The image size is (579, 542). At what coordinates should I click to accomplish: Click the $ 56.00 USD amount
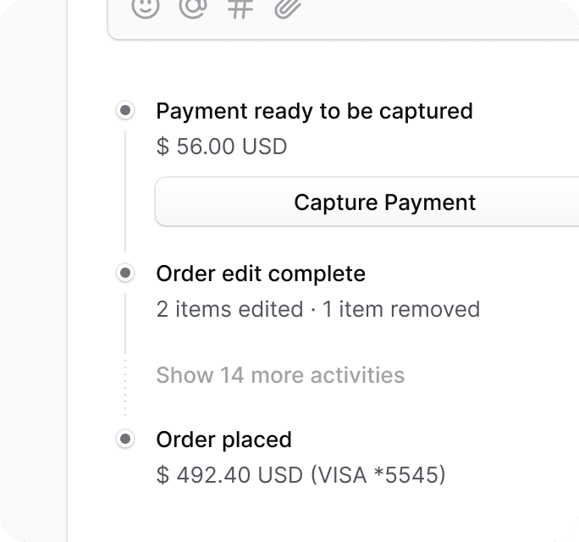[222, 147]
